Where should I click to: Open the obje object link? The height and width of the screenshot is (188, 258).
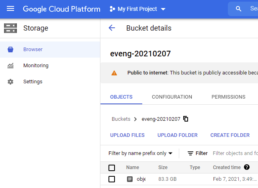tap(141, 179)
